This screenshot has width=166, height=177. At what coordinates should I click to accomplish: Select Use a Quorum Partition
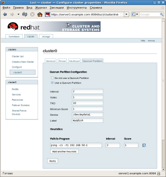(x=52, y=83)
